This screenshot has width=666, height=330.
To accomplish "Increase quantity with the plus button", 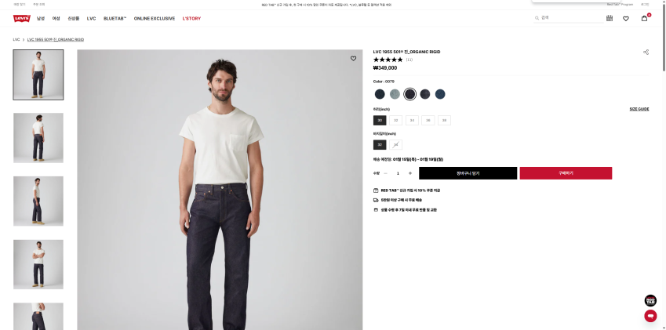I will 410,173.
